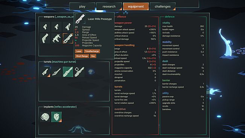The width and height of the screenshot is (245, 138).
Task: Click the 'revivals' stat row
Action: (183, 33)
